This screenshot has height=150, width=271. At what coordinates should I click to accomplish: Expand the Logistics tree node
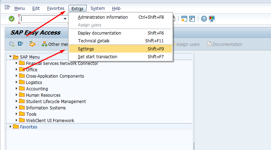[x=17, y=82]
